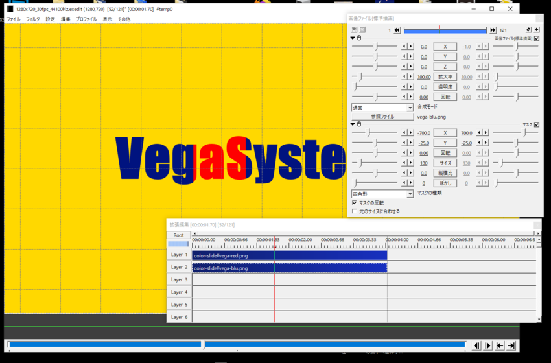Select color-slide¥vega-red.png clip on Layer 1
The image size is (551, 363).
click(x=290, y=255)
